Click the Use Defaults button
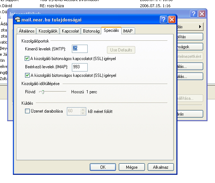 coord(121,50)
